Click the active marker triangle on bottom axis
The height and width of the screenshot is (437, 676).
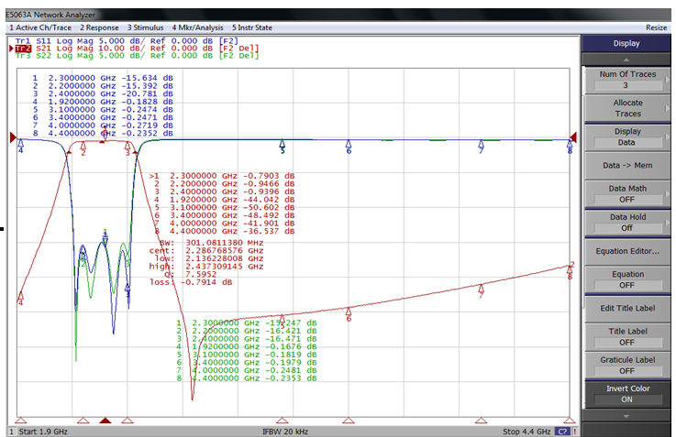coord(105,421)
